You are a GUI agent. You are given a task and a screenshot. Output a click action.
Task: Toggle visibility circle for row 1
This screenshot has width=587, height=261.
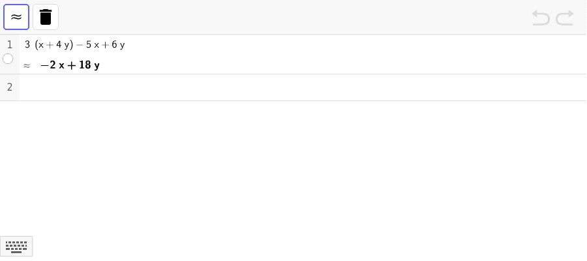click(8, 59)
